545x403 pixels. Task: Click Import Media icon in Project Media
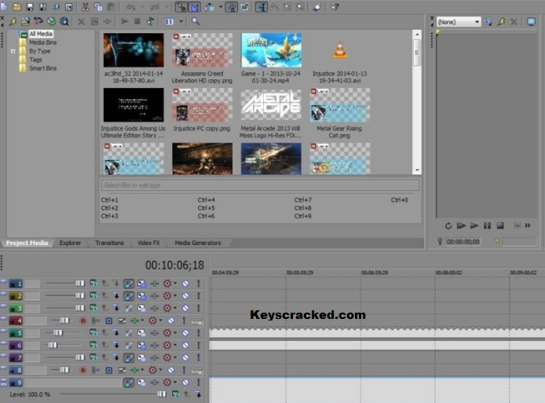pos(25,21)
